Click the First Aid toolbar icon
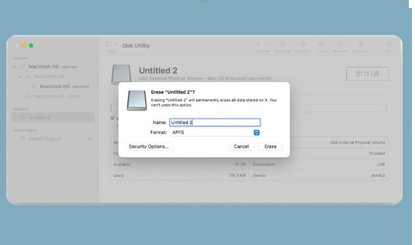This screenshot has width=415, height=245. [x=283, y=45]
